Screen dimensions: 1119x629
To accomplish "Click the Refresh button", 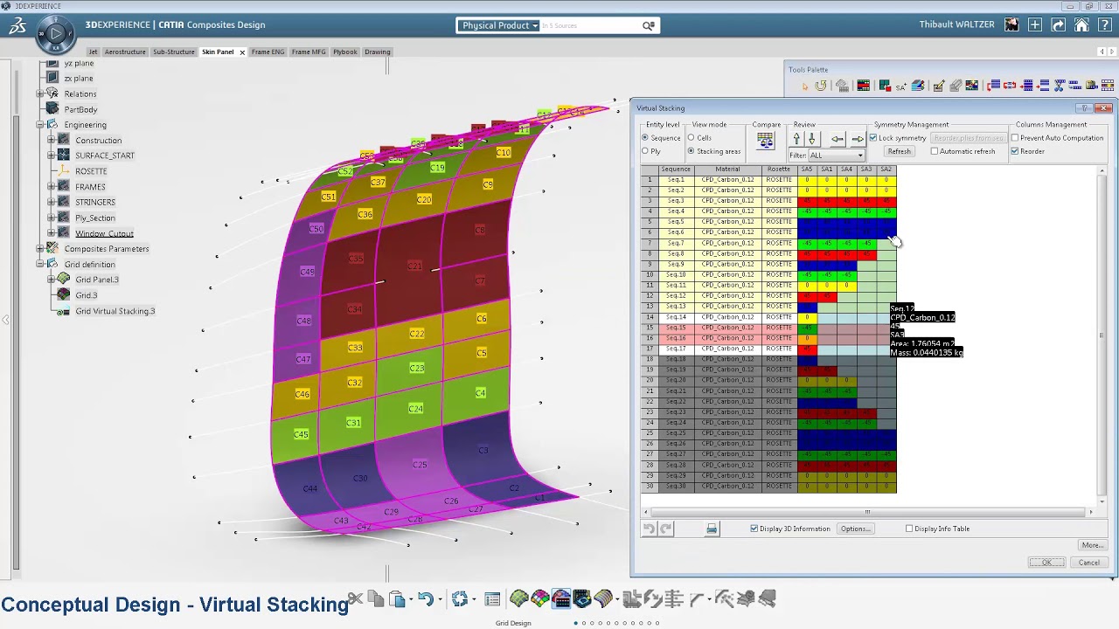I will point(899,151).
